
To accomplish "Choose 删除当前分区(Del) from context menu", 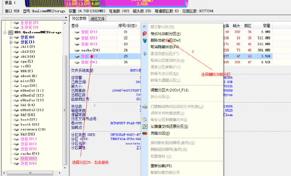I will tap(166, 40).
